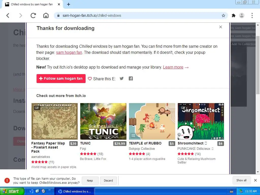Click the browser forward arrow

point(21,15)
